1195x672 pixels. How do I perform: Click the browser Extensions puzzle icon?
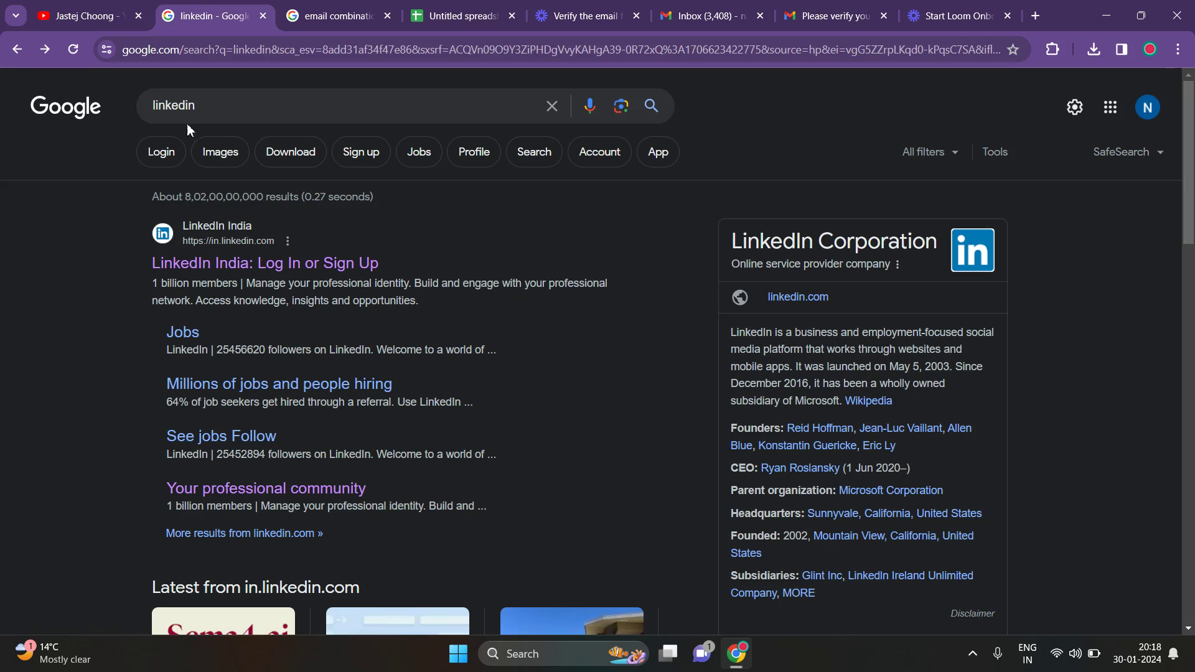[1052, 49]
